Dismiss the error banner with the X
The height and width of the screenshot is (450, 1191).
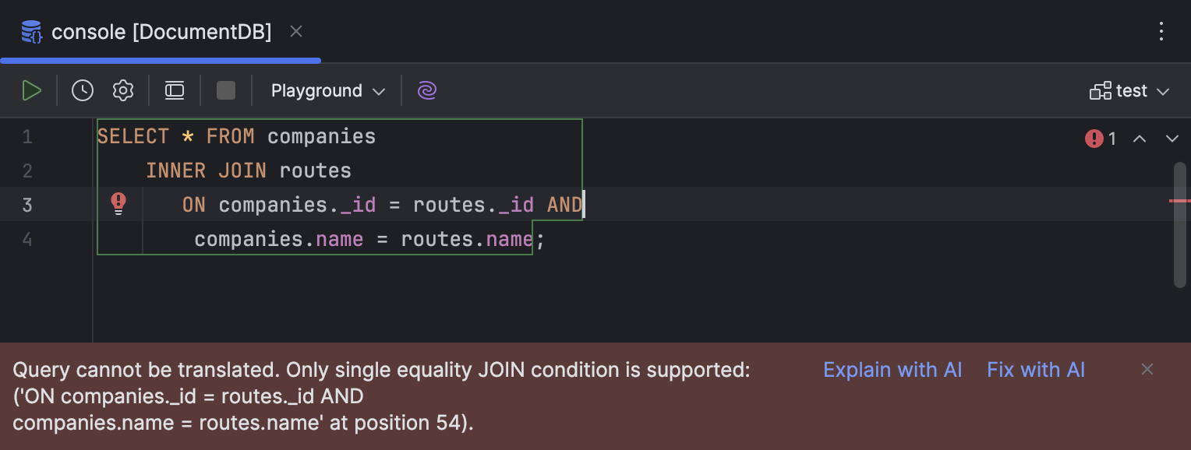coord(1147,369)
